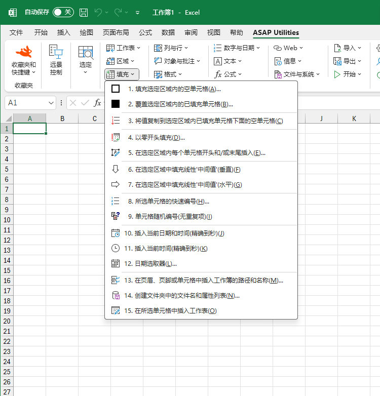380x396 pixels.
Task: Select the ASAP Utilities tab
Action: 276,32
